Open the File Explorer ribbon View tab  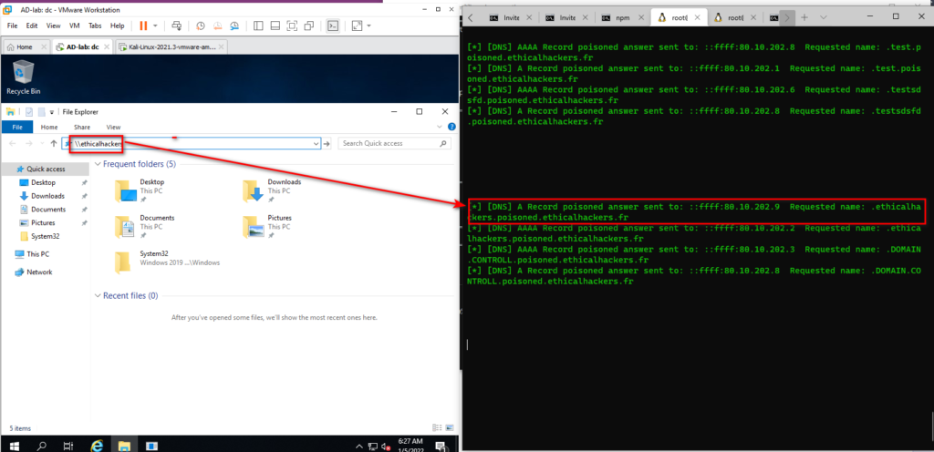point(113,127)
